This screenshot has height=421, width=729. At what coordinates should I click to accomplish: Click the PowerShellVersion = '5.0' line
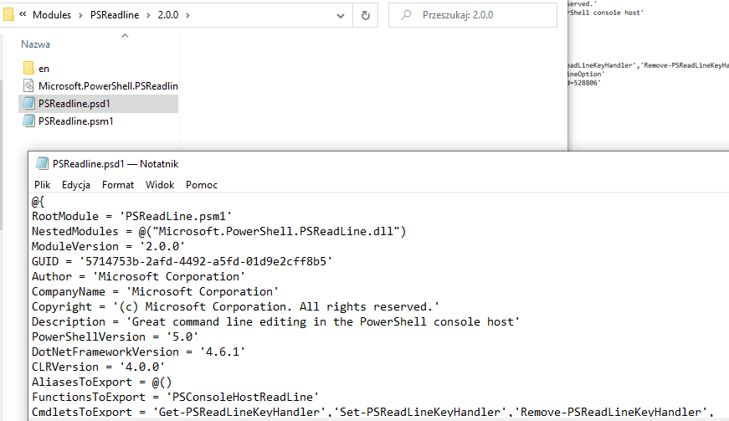click(116, 336)
